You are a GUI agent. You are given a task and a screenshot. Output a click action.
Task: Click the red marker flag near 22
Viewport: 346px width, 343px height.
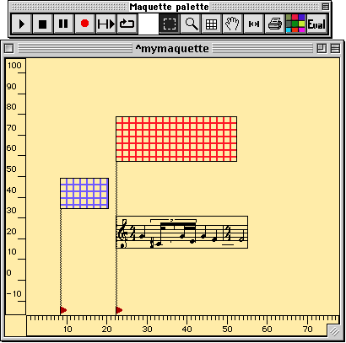119,310
